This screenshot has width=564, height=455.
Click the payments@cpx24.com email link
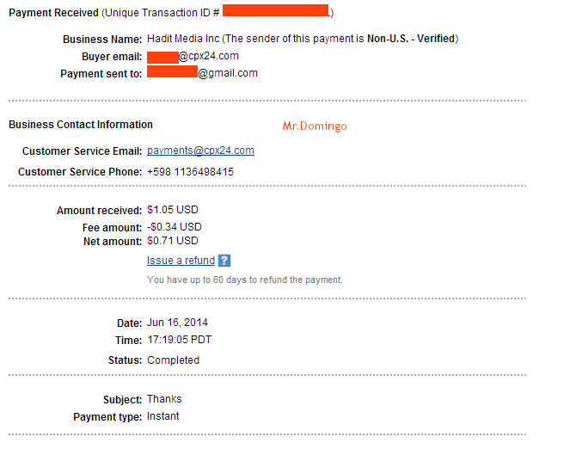(x=200, y=151)
